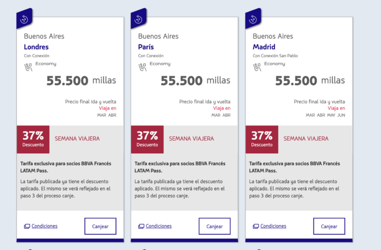381x250 pixels.
Task: Click the promo ribbon icon on Madrid card
Action: point(253,19)
